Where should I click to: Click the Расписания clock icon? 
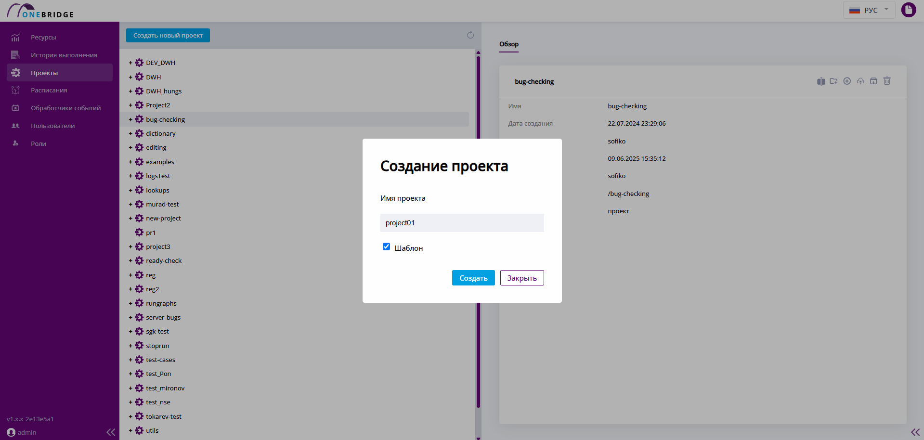click(15, 91)
